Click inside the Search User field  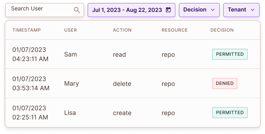(45, 10)
